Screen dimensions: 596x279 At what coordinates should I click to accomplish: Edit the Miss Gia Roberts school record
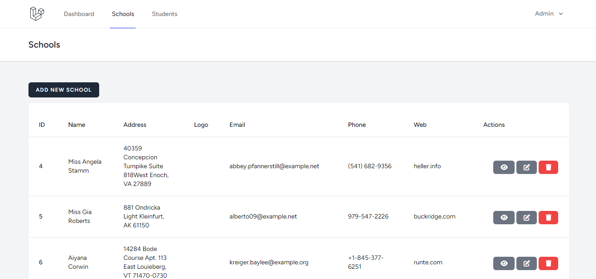click(526, 218)
